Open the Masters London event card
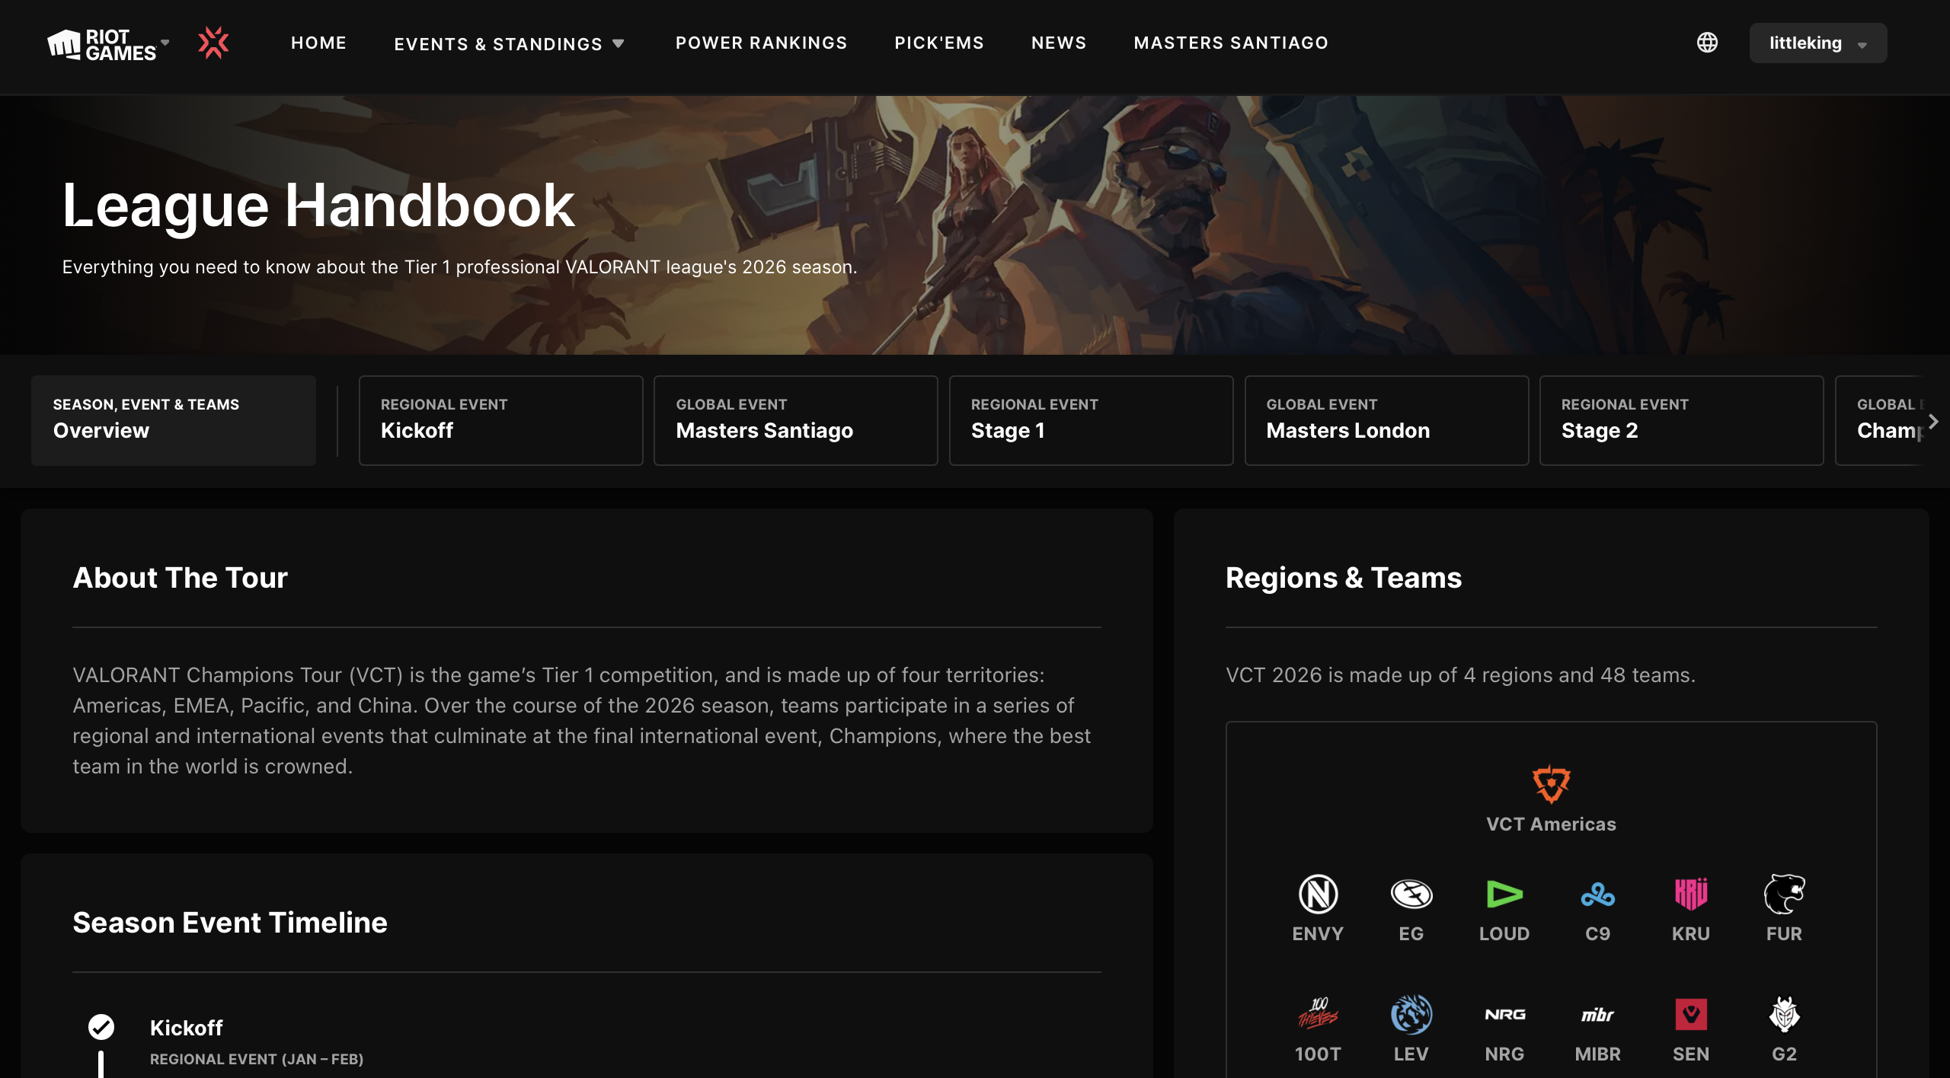The width and height of the screenshot is (1950, 1078). [x=1386, y=420]
